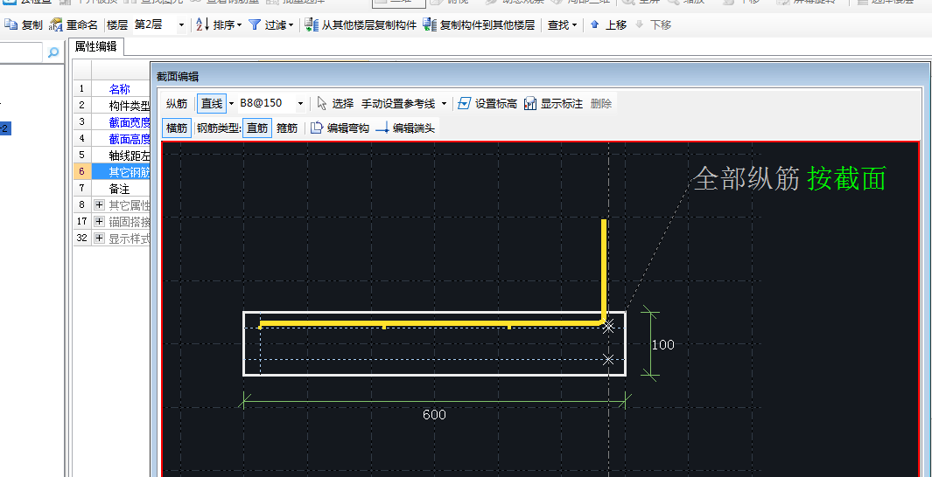This screenshot has width=932, height=477.
Task: Click the 重命名 rename button
Action: (x=74, y=25)
